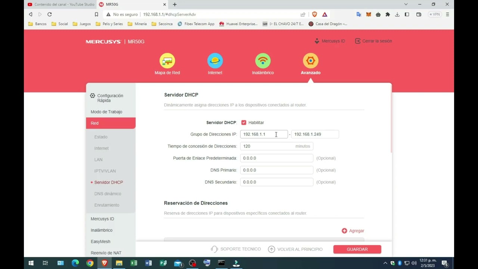Screen dimensions: 478x269
Task: Open Brave Shields lion icon
Action: click(x=314, y=14)
